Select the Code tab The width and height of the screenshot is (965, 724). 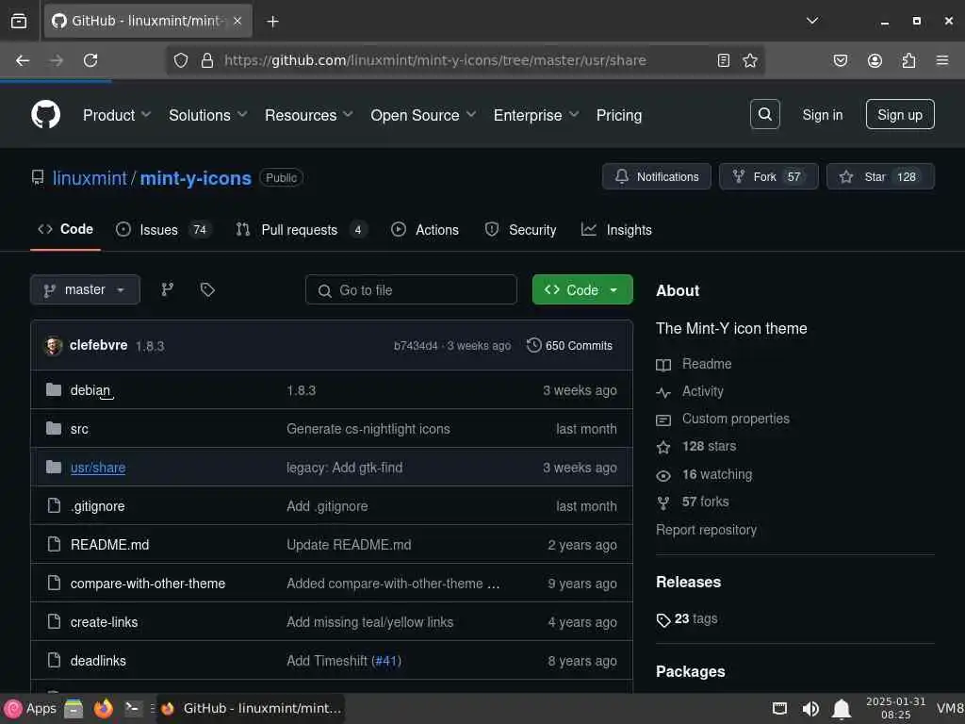click(x=65, y=229)
